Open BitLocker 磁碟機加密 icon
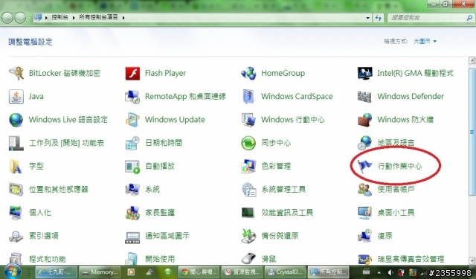 point(16,73)
